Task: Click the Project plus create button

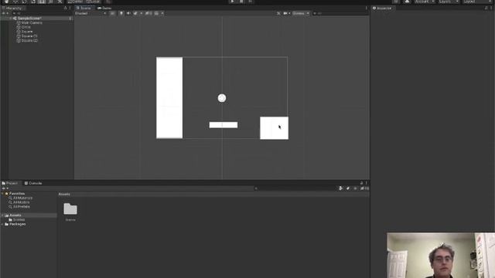Action: 5,188
